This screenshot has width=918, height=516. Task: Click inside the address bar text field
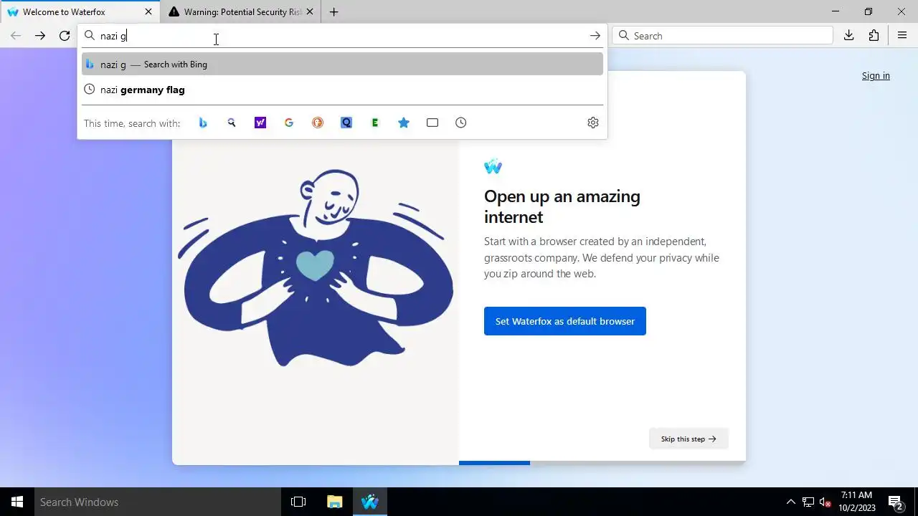342,36
